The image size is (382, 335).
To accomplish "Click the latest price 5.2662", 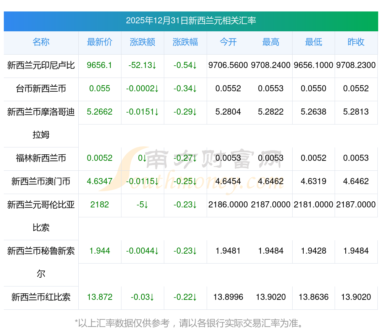I will click(x=99, y=112).
